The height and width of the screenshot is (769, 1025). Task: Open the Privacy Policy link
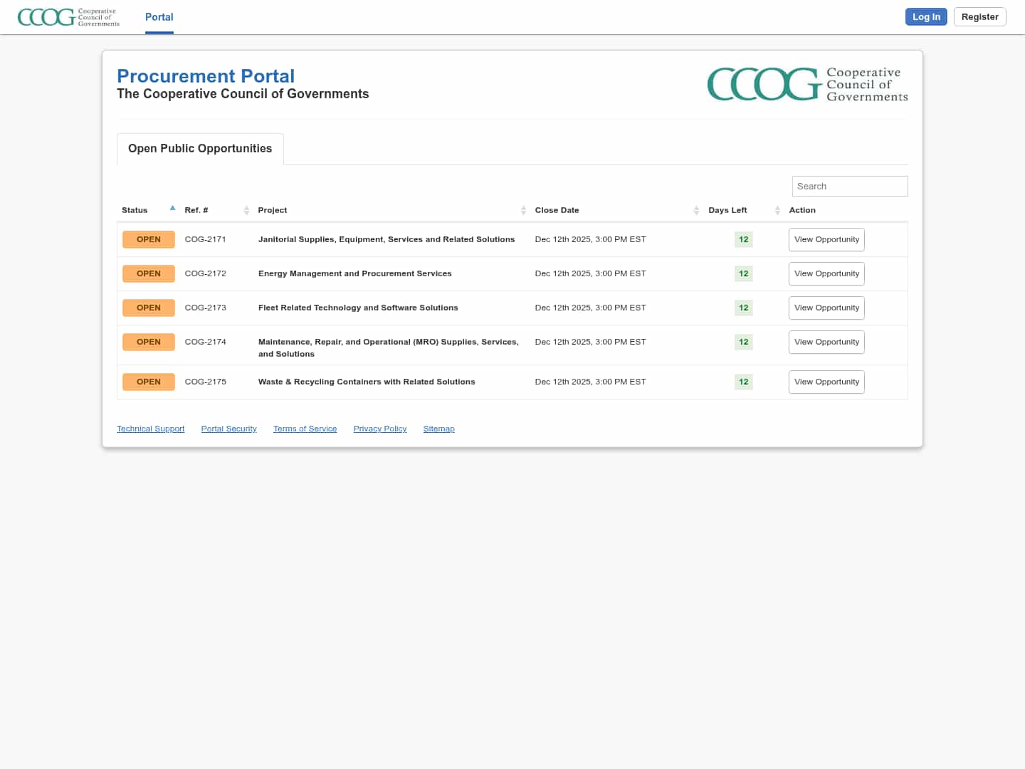pos(379,429)
